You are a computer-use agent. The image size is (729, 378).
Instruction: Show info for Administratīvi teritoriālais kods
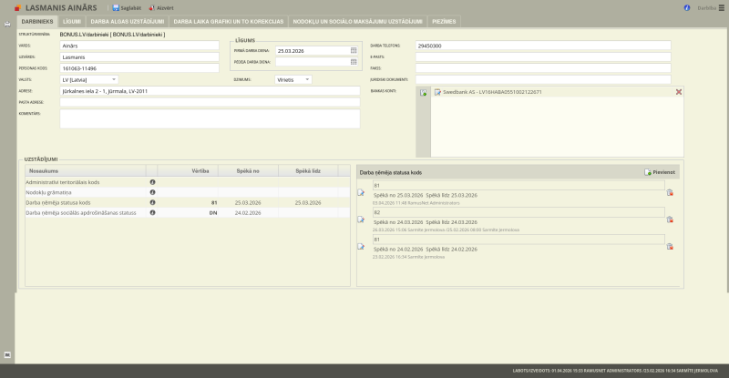(152, 182)
